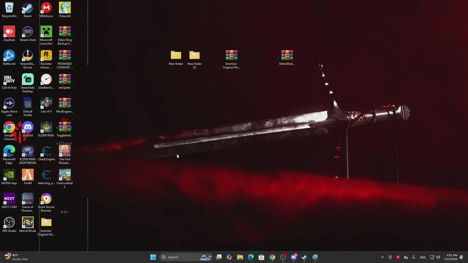Select the UserBenchmark shortcut
This screenshot has height=263, width=468.
(x=46, y=81)
